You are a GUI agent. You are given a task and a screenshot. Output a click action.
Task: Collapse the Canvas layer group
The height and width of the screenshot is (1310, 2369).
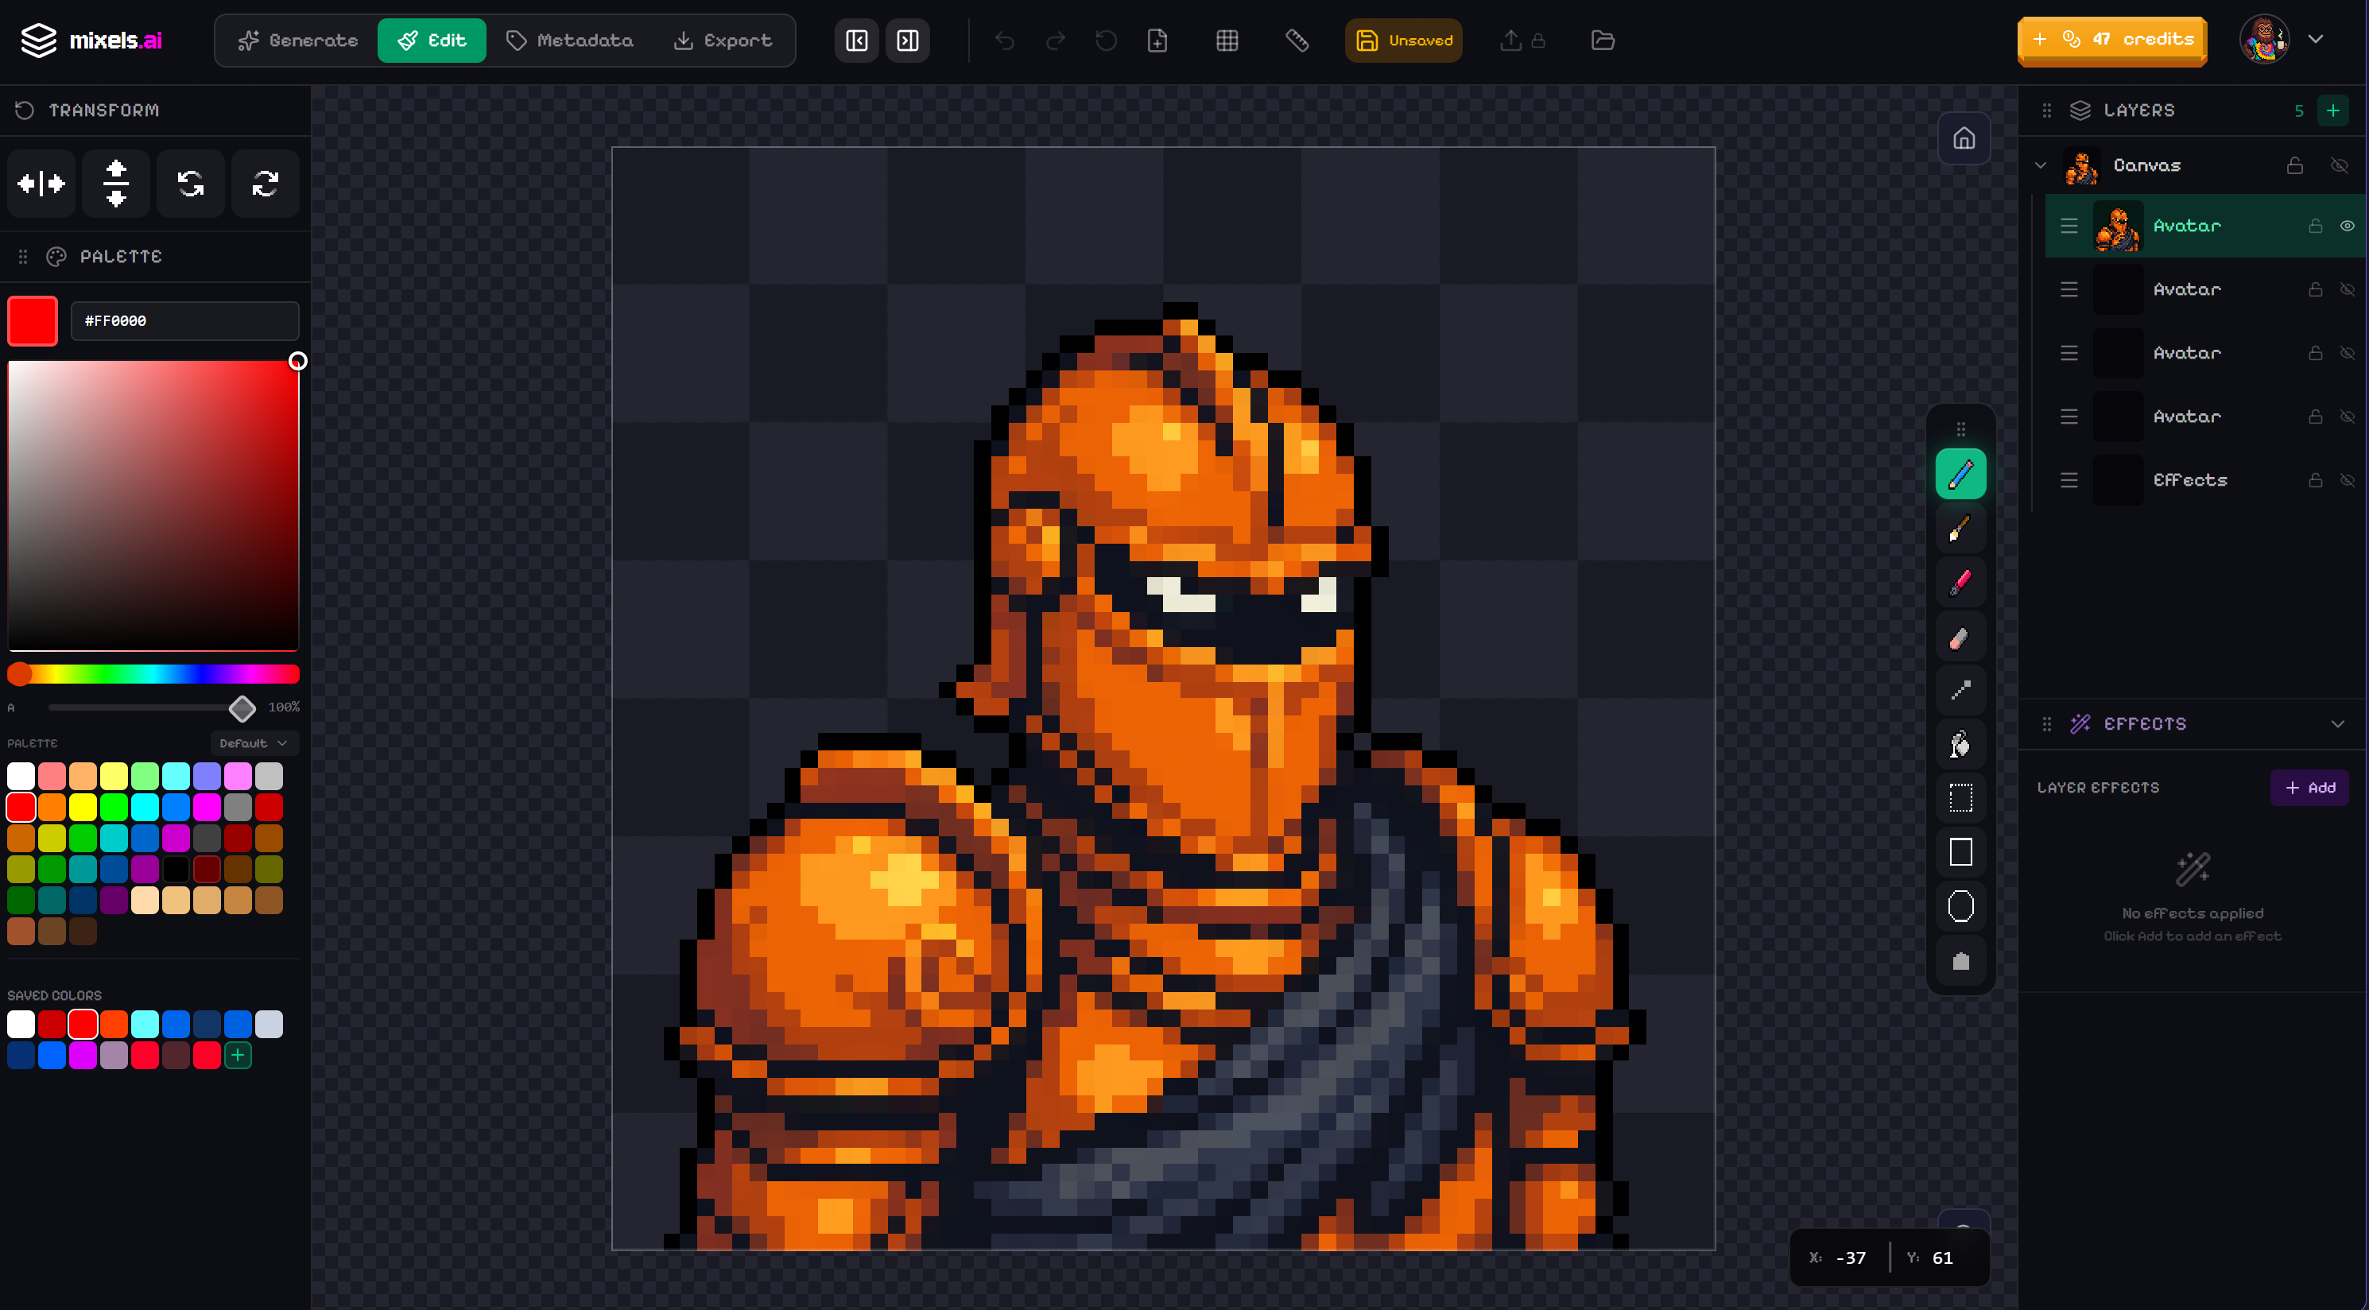click(2040, 165)
